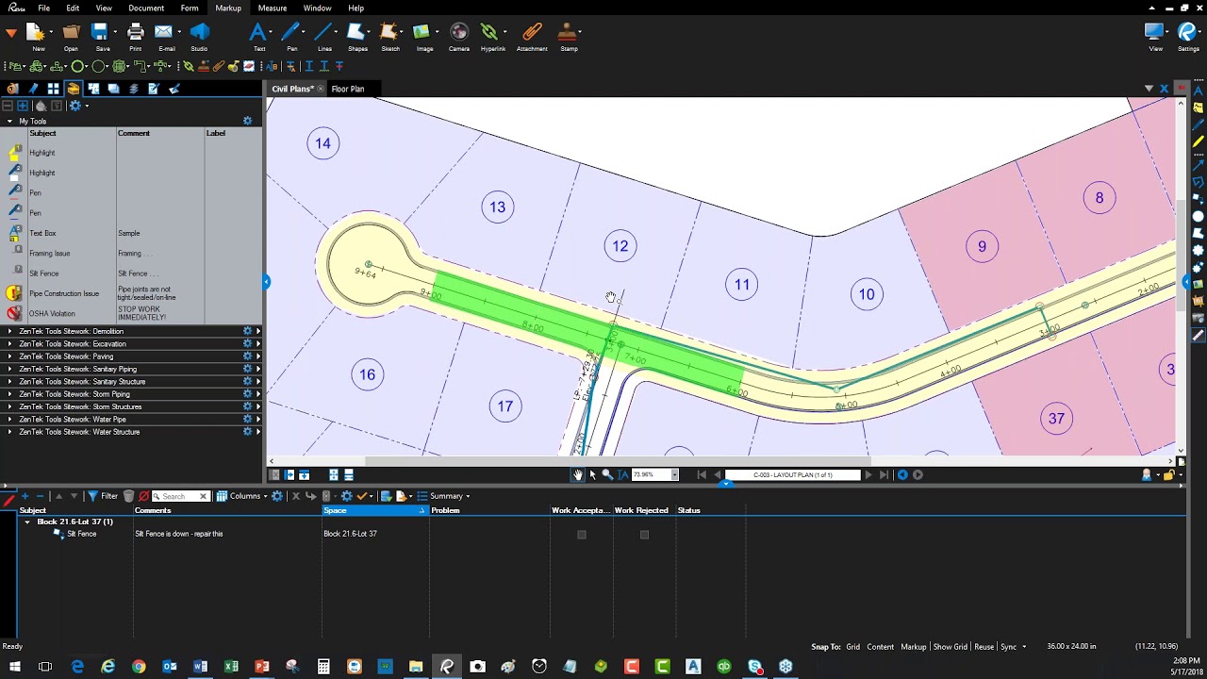
Task: Jump to the last page
Action: click(884, 474)
